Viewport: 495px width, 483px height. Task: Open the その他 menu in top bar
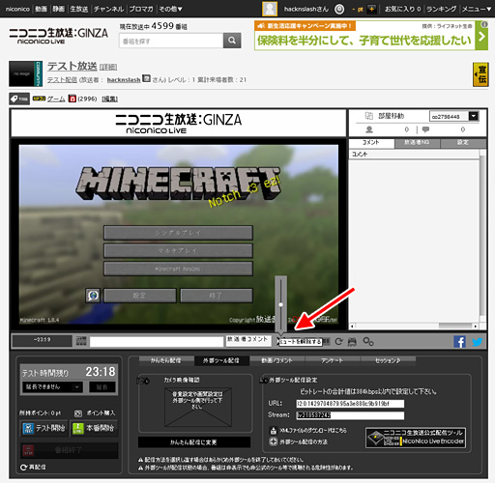click(170, 9)
